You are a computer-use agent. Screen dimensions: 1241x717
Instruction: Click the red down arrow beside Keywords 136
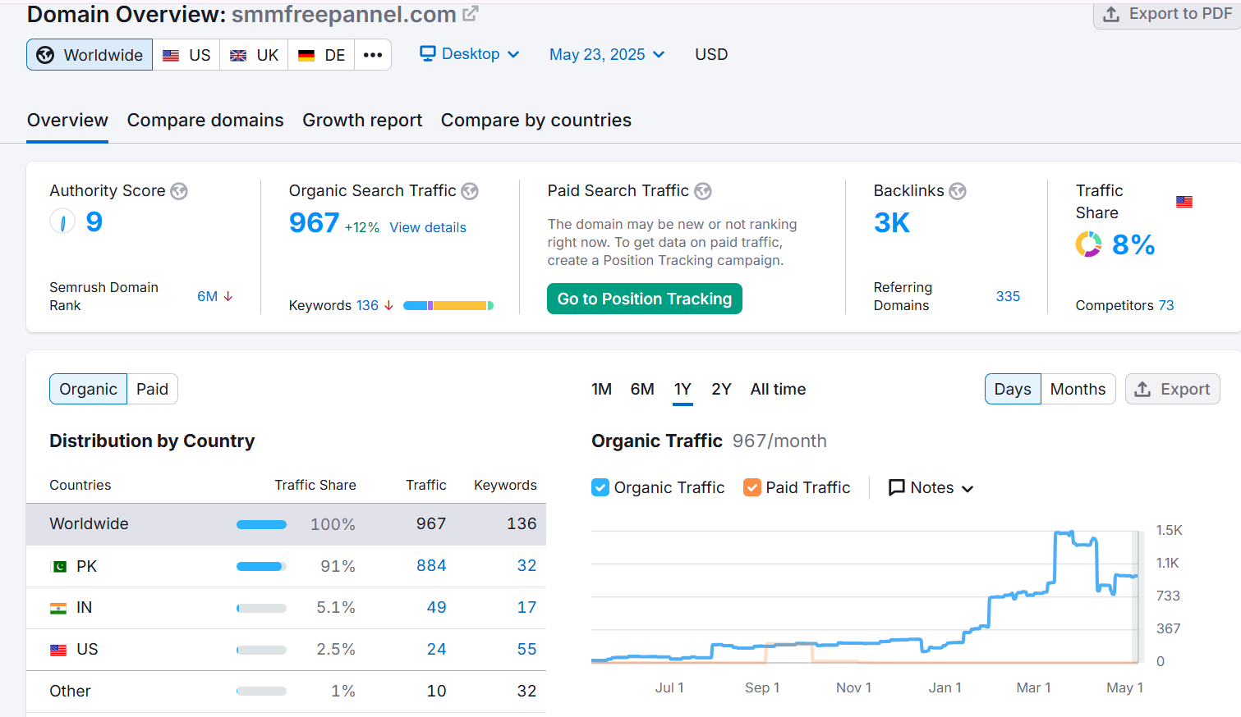(389, 305)
